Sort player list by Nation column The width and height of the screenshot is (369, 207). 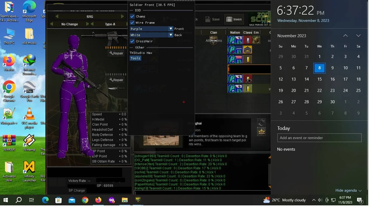pyautogui.click(x=235, y=32)
